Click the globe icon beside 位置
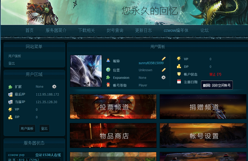This screenshot has height=161, width=248. pyautogui.click(x=108, y=70)
